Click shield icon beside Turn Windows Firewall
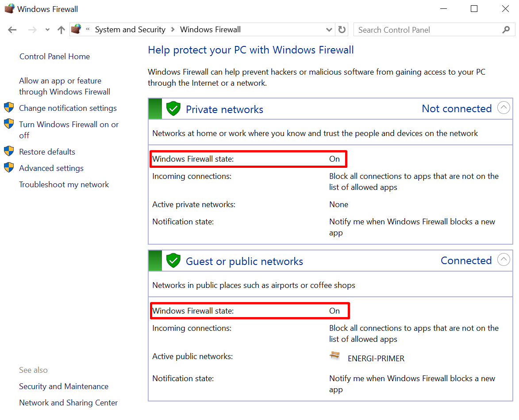Viewport: 519px width, 420px height. (x=9, y=124)
